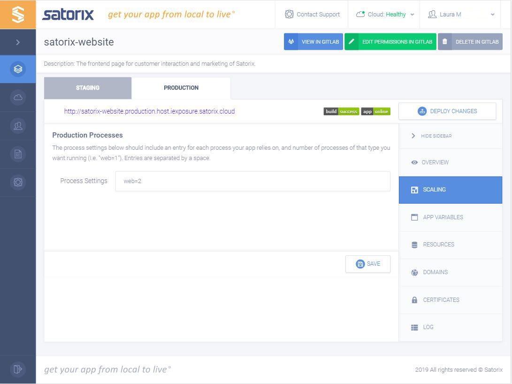Switch to the STAGING tab

(x=87, y=88)
